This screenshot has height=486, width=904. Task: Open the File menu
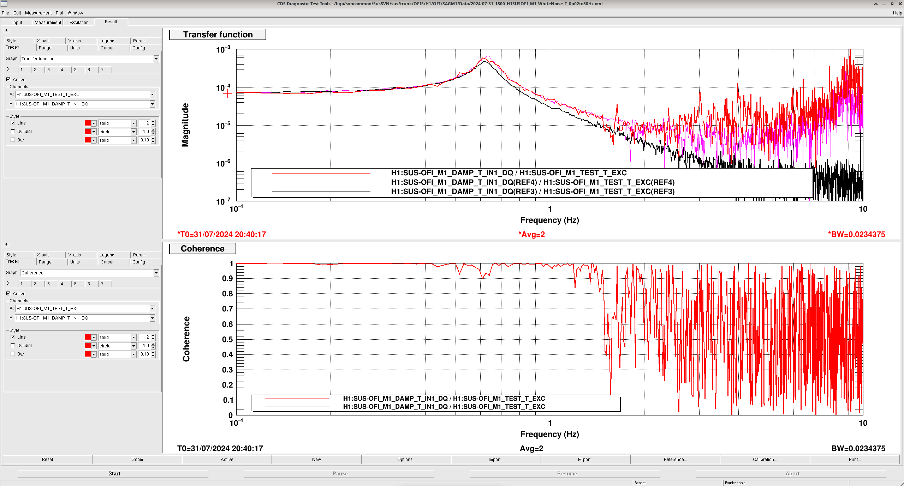5,13
